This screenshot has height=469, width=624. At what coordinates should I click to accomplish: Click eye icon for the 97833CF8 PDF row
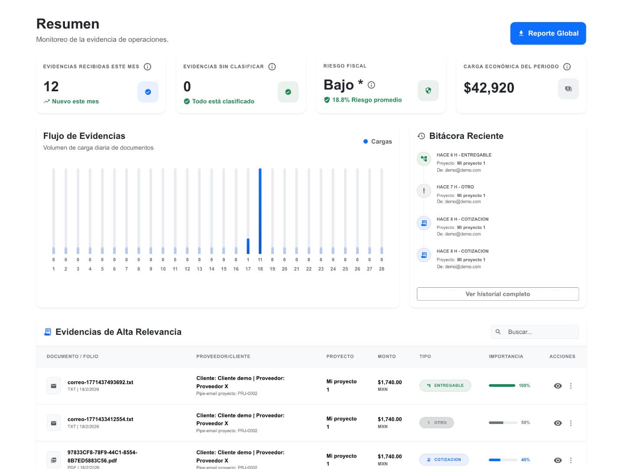(x=558, y=460)
